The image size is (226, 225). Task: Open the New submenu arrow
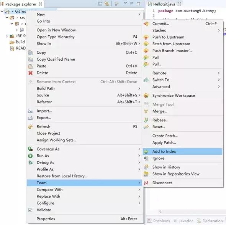point(139,14)
